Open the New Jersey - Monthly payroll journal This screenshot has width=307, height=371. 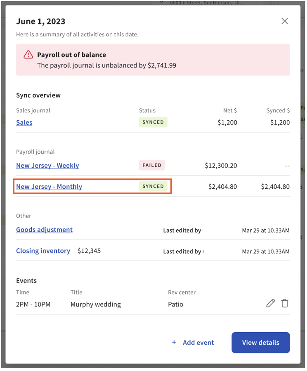click(x=49, y=186)
